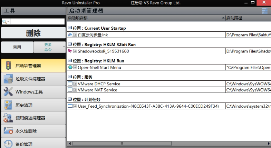
Task: Select the Open-Shell Start Menu entry
Action: [x=99, y=68]
